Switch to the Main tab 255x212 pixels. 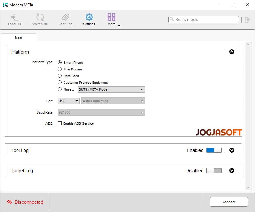pyautogui.click(x=18, y=37)
